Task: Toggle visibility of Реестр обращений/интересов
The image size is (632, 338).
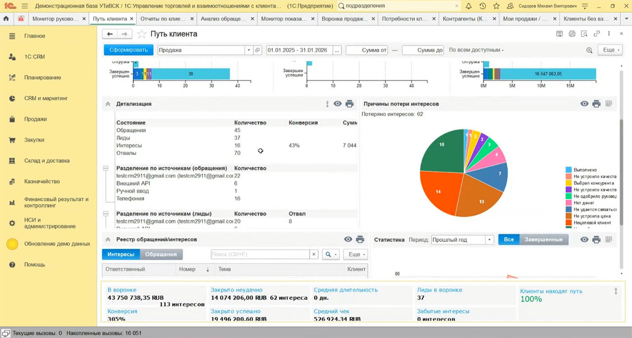Action: (x=348, y=240)
